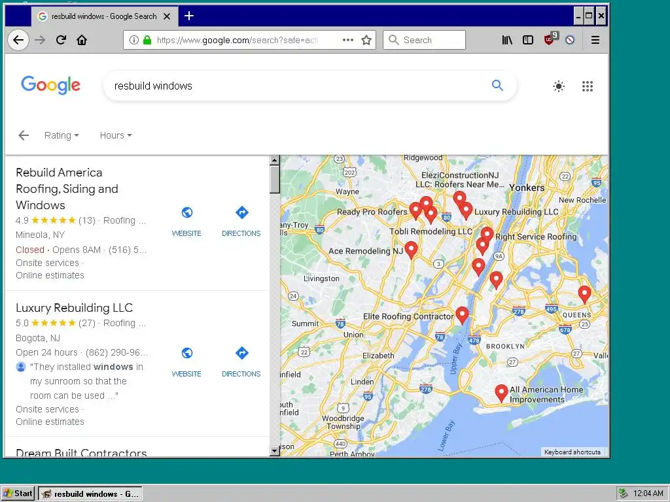Toggle dark theme with the sun icon
Viewport: 670px width, 502px height.
[559, 86]
